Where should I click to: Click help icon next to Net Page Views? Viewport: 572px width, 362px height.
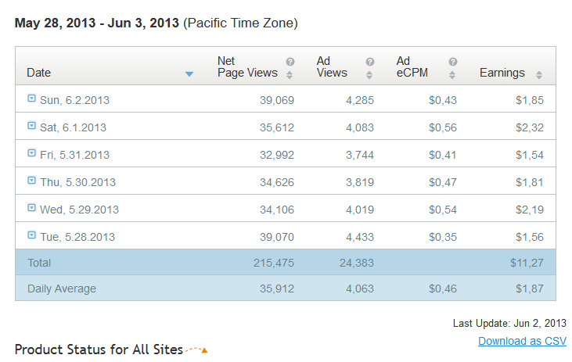pos(290,62)
